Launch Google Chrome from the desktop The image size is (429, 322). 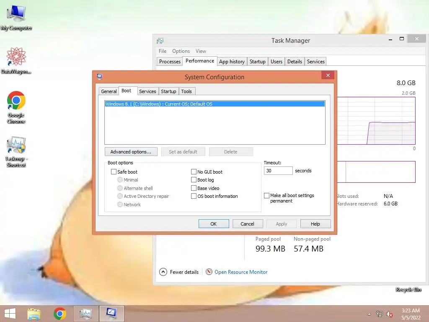click(16, 107)
